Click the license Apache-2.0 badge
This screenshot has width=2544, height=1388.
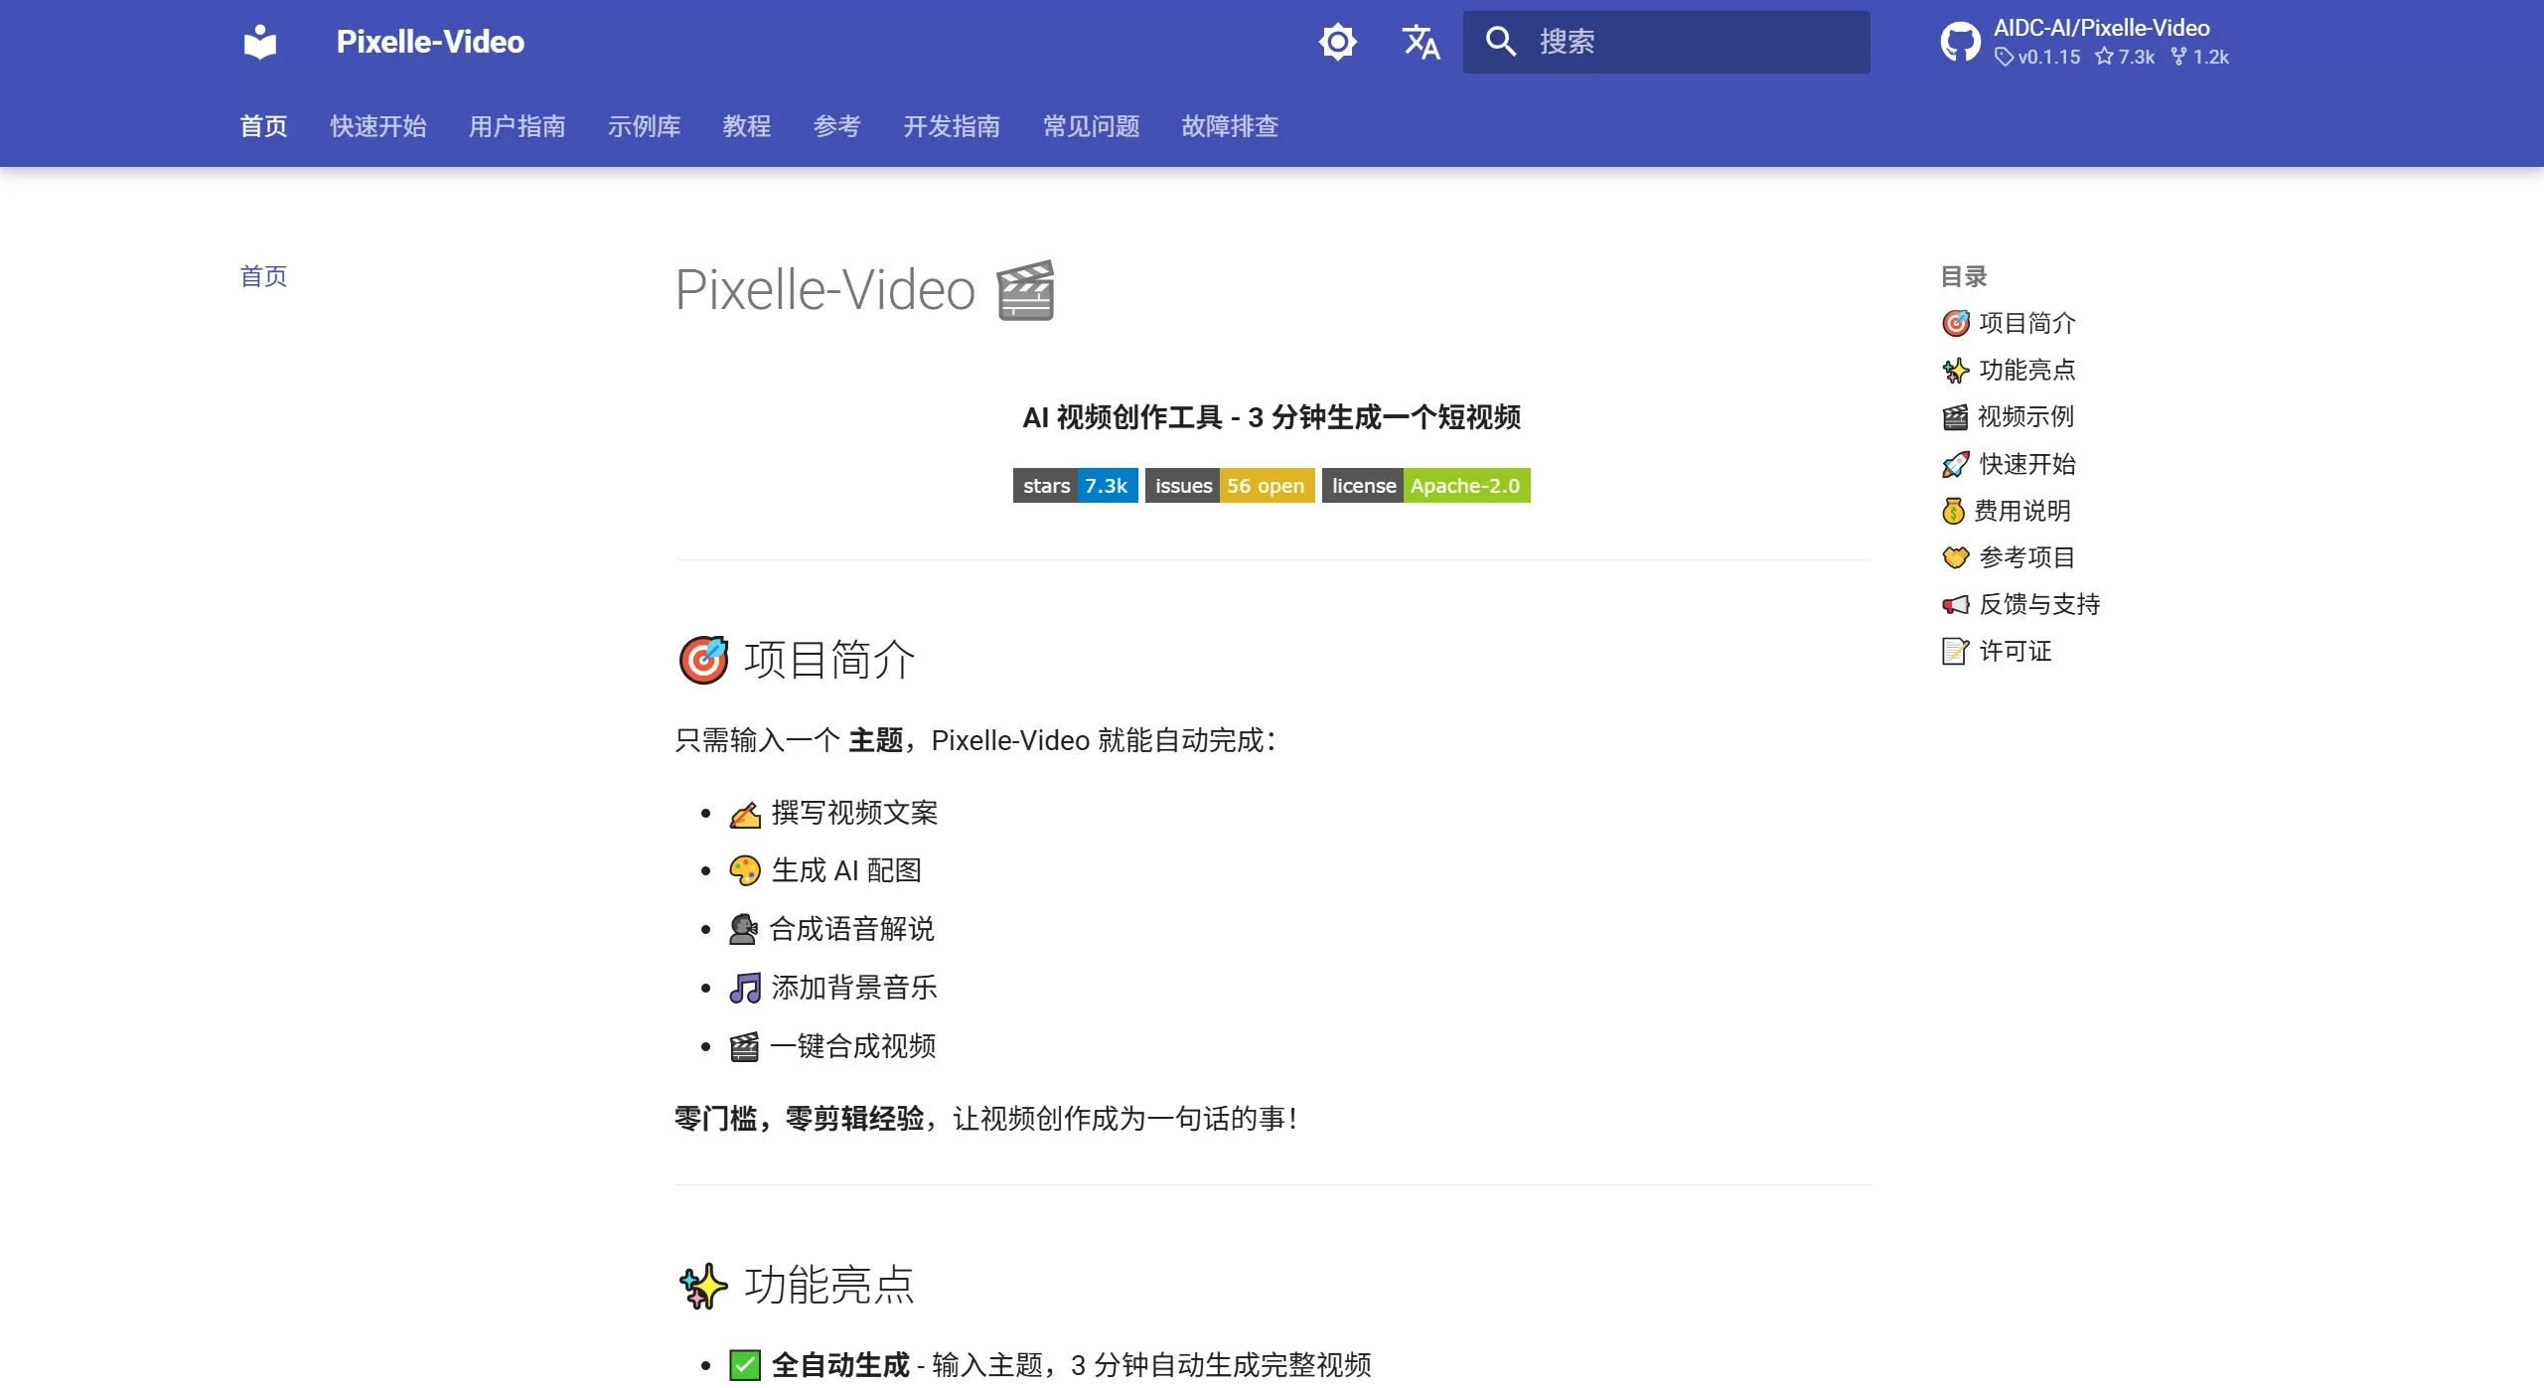(x=1425, y=486)
